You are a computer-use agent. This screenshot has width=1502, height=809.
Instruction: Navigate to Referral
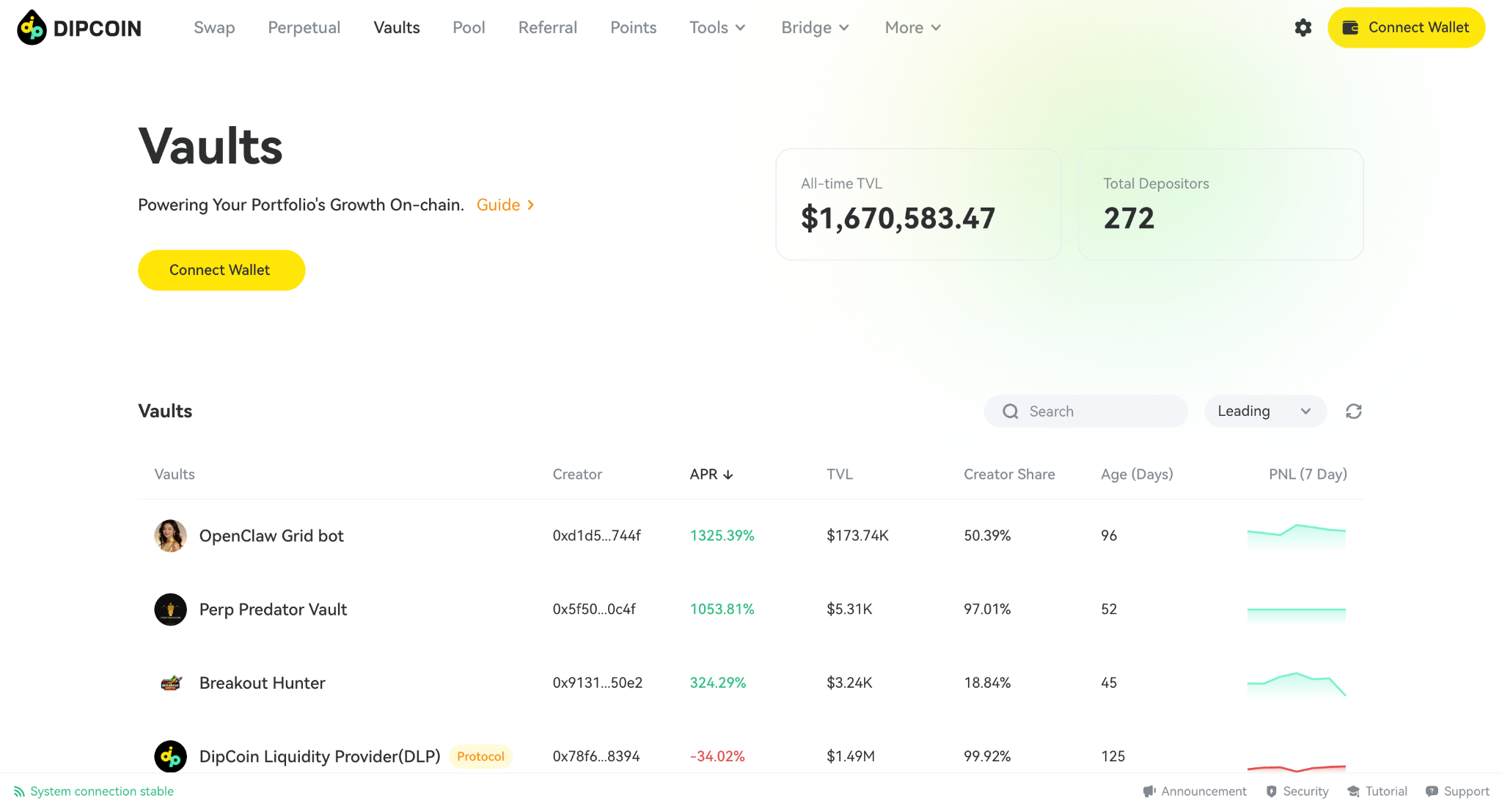(x=548, y=28)
